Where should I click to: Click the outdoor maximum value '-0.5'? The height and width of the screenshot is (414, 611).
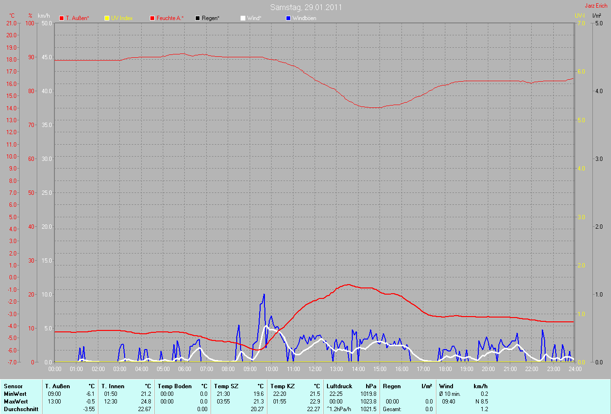[90, 402]
